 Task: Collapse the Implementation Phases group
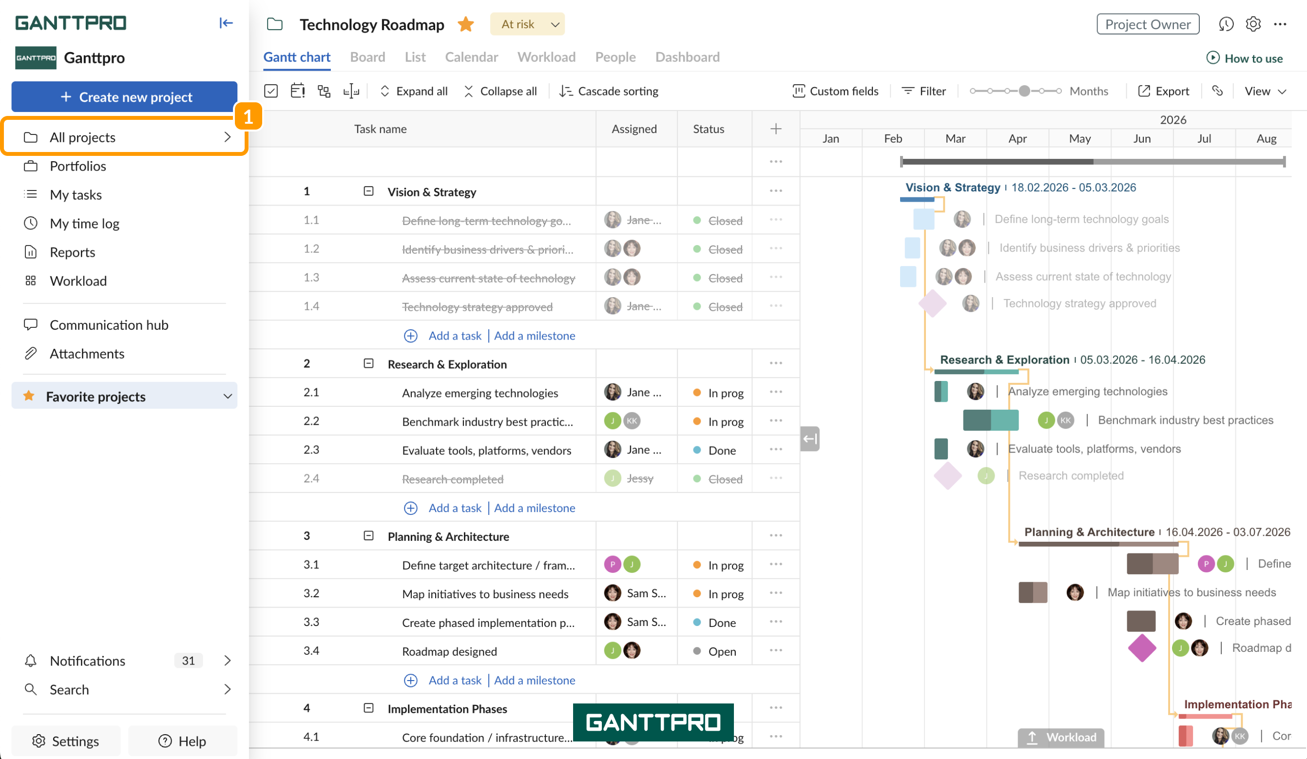coord(368,708)
